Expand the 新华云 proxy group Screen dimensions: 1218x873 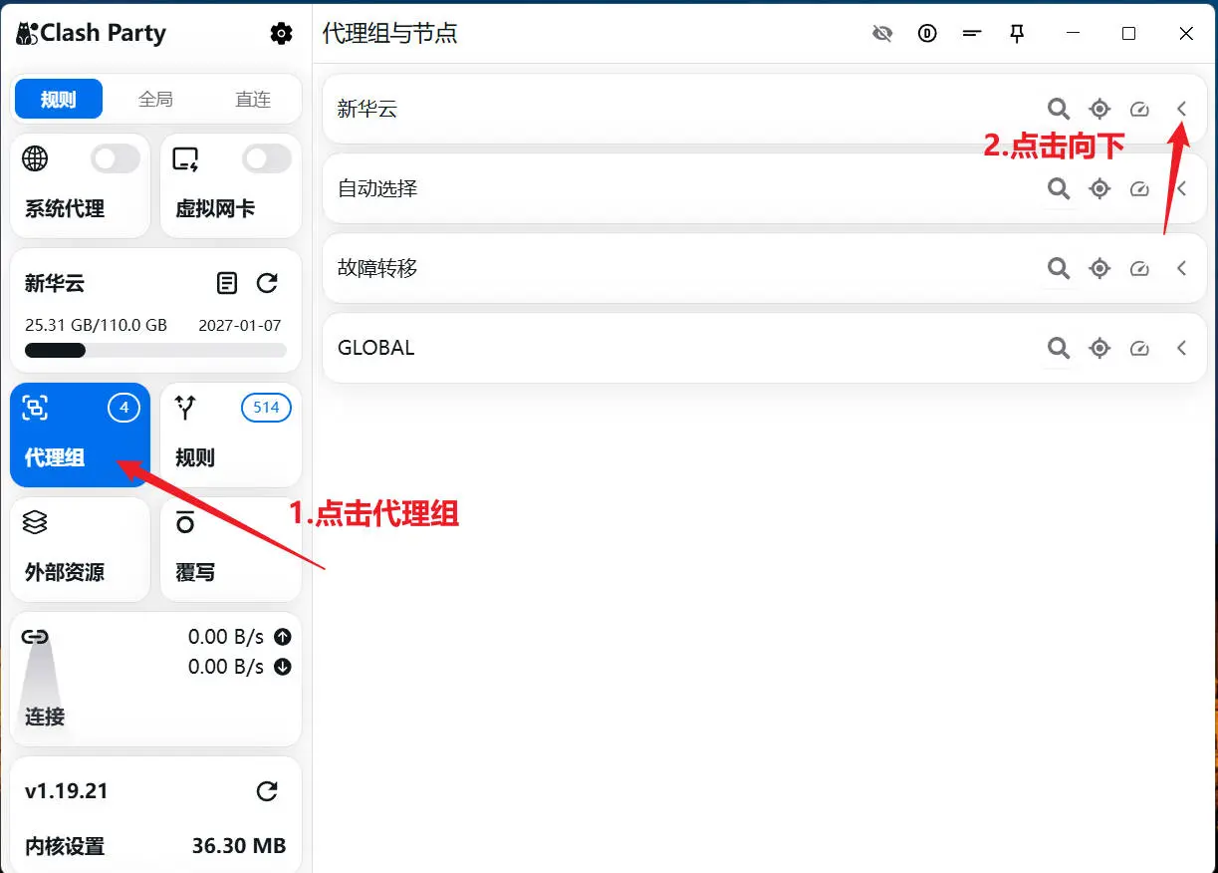click(x=1181, y=109)
